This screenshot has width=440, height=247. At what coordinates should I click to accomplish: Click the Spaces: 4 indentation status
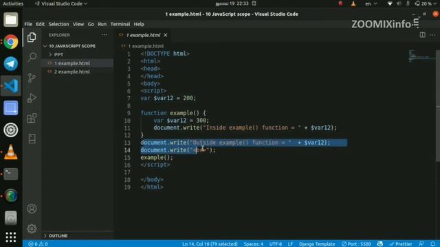tap(254, 244)
